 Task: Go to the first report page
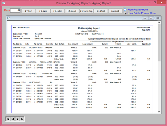click(8, 119)
